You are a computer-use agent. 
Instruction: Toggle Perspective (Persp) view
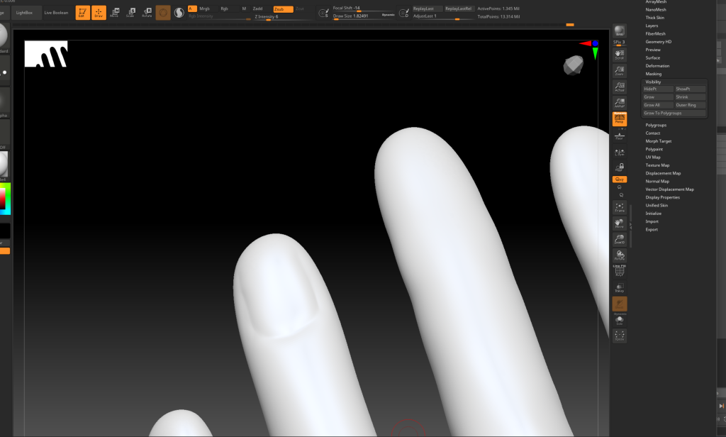click(x=620, y=119)
